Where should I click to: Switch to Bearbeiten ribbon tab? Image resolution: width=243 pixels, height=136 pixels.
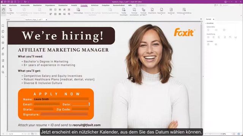point(37,5)
